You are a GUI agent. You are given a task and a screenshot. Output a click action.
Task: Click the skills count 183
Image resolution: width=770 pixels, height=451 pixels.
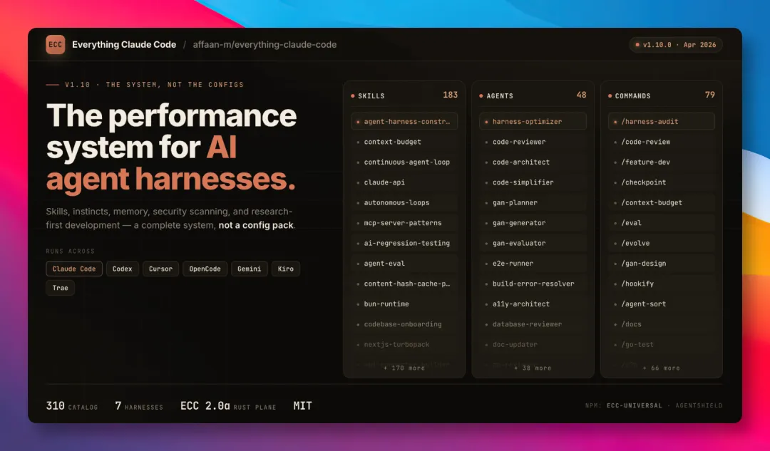click(x=451, y=95)
